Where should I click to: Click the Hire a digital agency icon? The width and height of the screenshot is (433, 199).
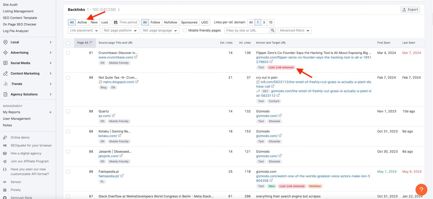tap(5, 153)
